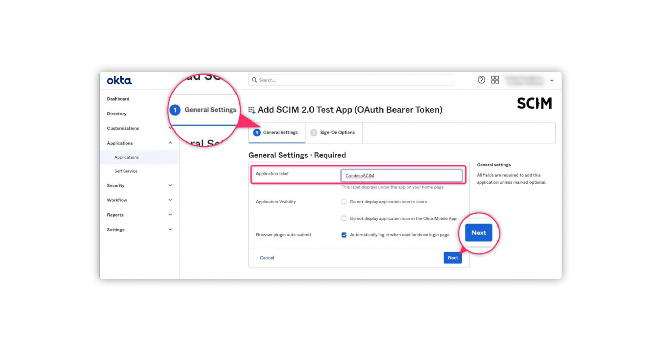Expand the Workflow section chevron
The height and width of the screenshot is (358, 661).
pos(170,200)
